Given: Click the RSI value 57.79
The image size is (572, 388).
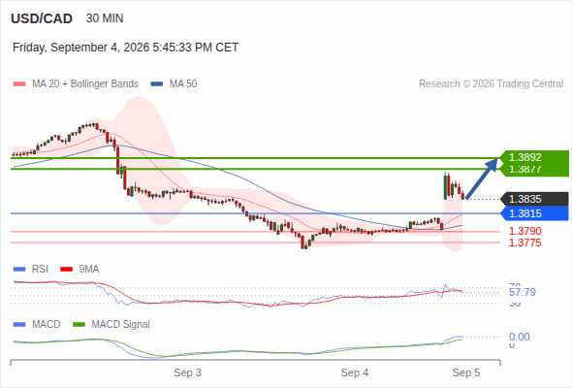Looking at the screenshot, I should click(523, 292).
